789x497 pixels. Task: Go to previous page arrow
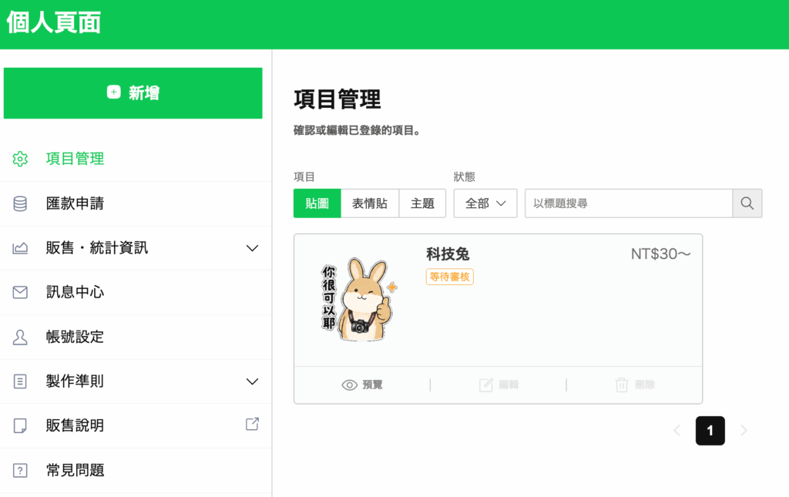coord(677,431)
